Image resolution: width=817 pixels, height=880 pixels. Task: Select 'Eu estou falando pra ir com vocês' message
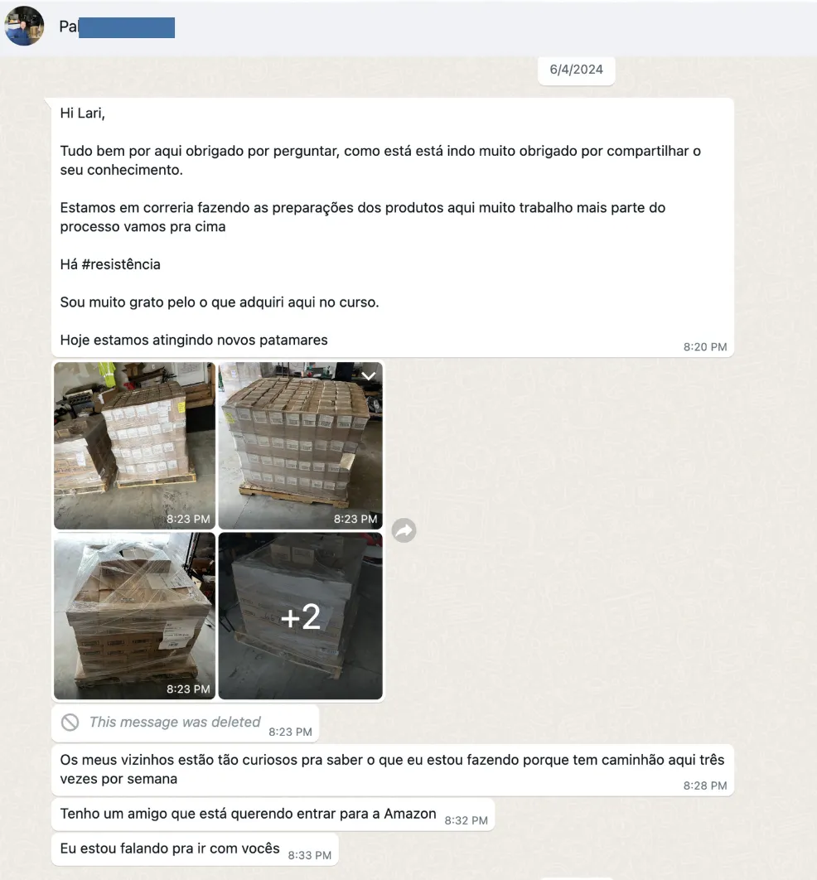coord(196,849)
